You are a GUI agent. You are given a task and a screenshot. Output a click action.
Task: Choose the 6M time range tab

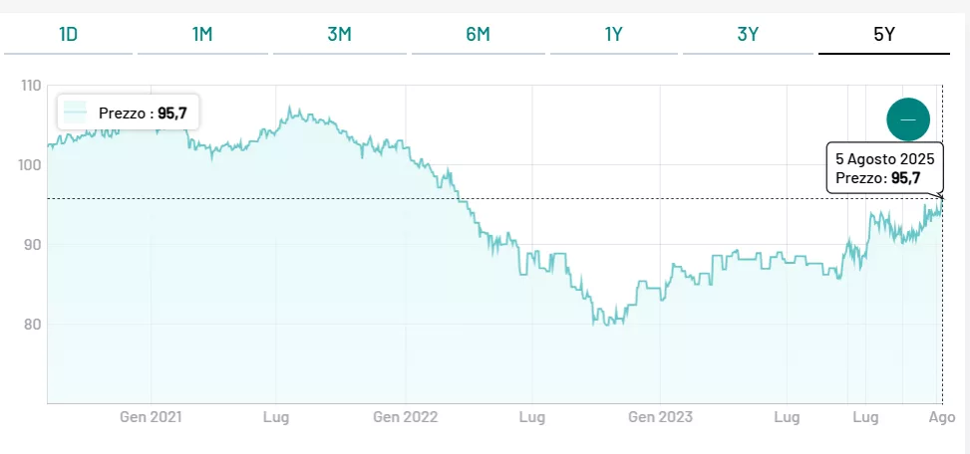coord(478,34)
